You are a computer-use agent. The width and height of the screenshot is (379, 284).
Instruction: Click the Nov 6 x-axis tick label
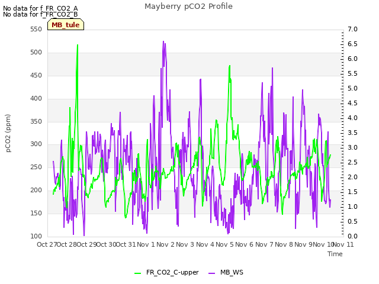245,244
